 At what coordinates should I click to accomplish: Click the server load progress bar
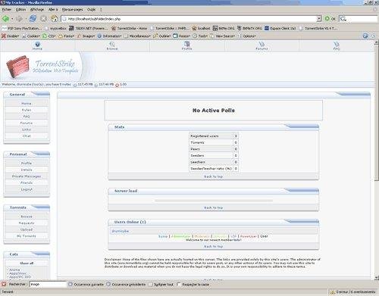214,201
